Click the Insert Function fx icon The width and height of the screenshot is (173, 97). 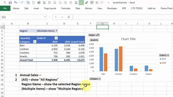coord(69,17)
